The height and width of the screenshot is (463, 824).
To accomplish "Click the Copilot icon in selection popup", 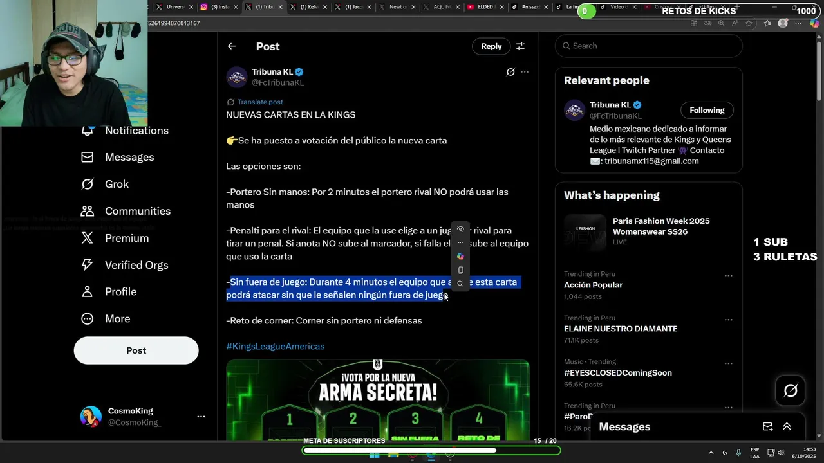I will [460, 256].
